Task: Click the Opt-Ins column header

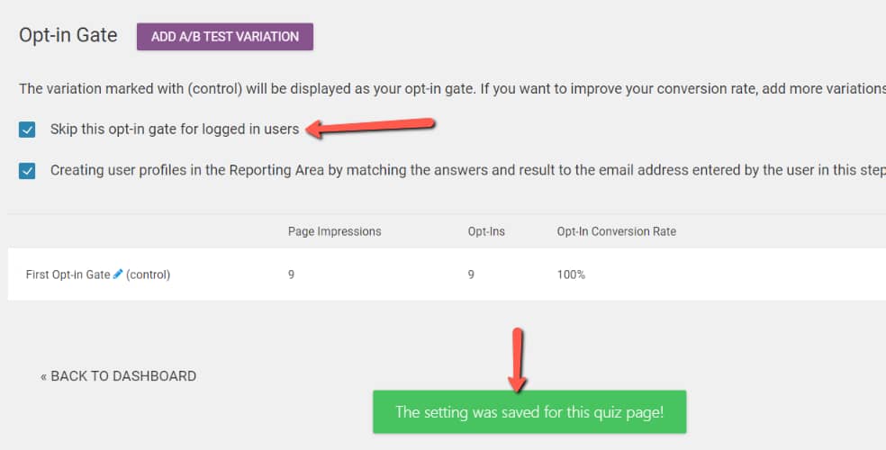Action: 486,231
